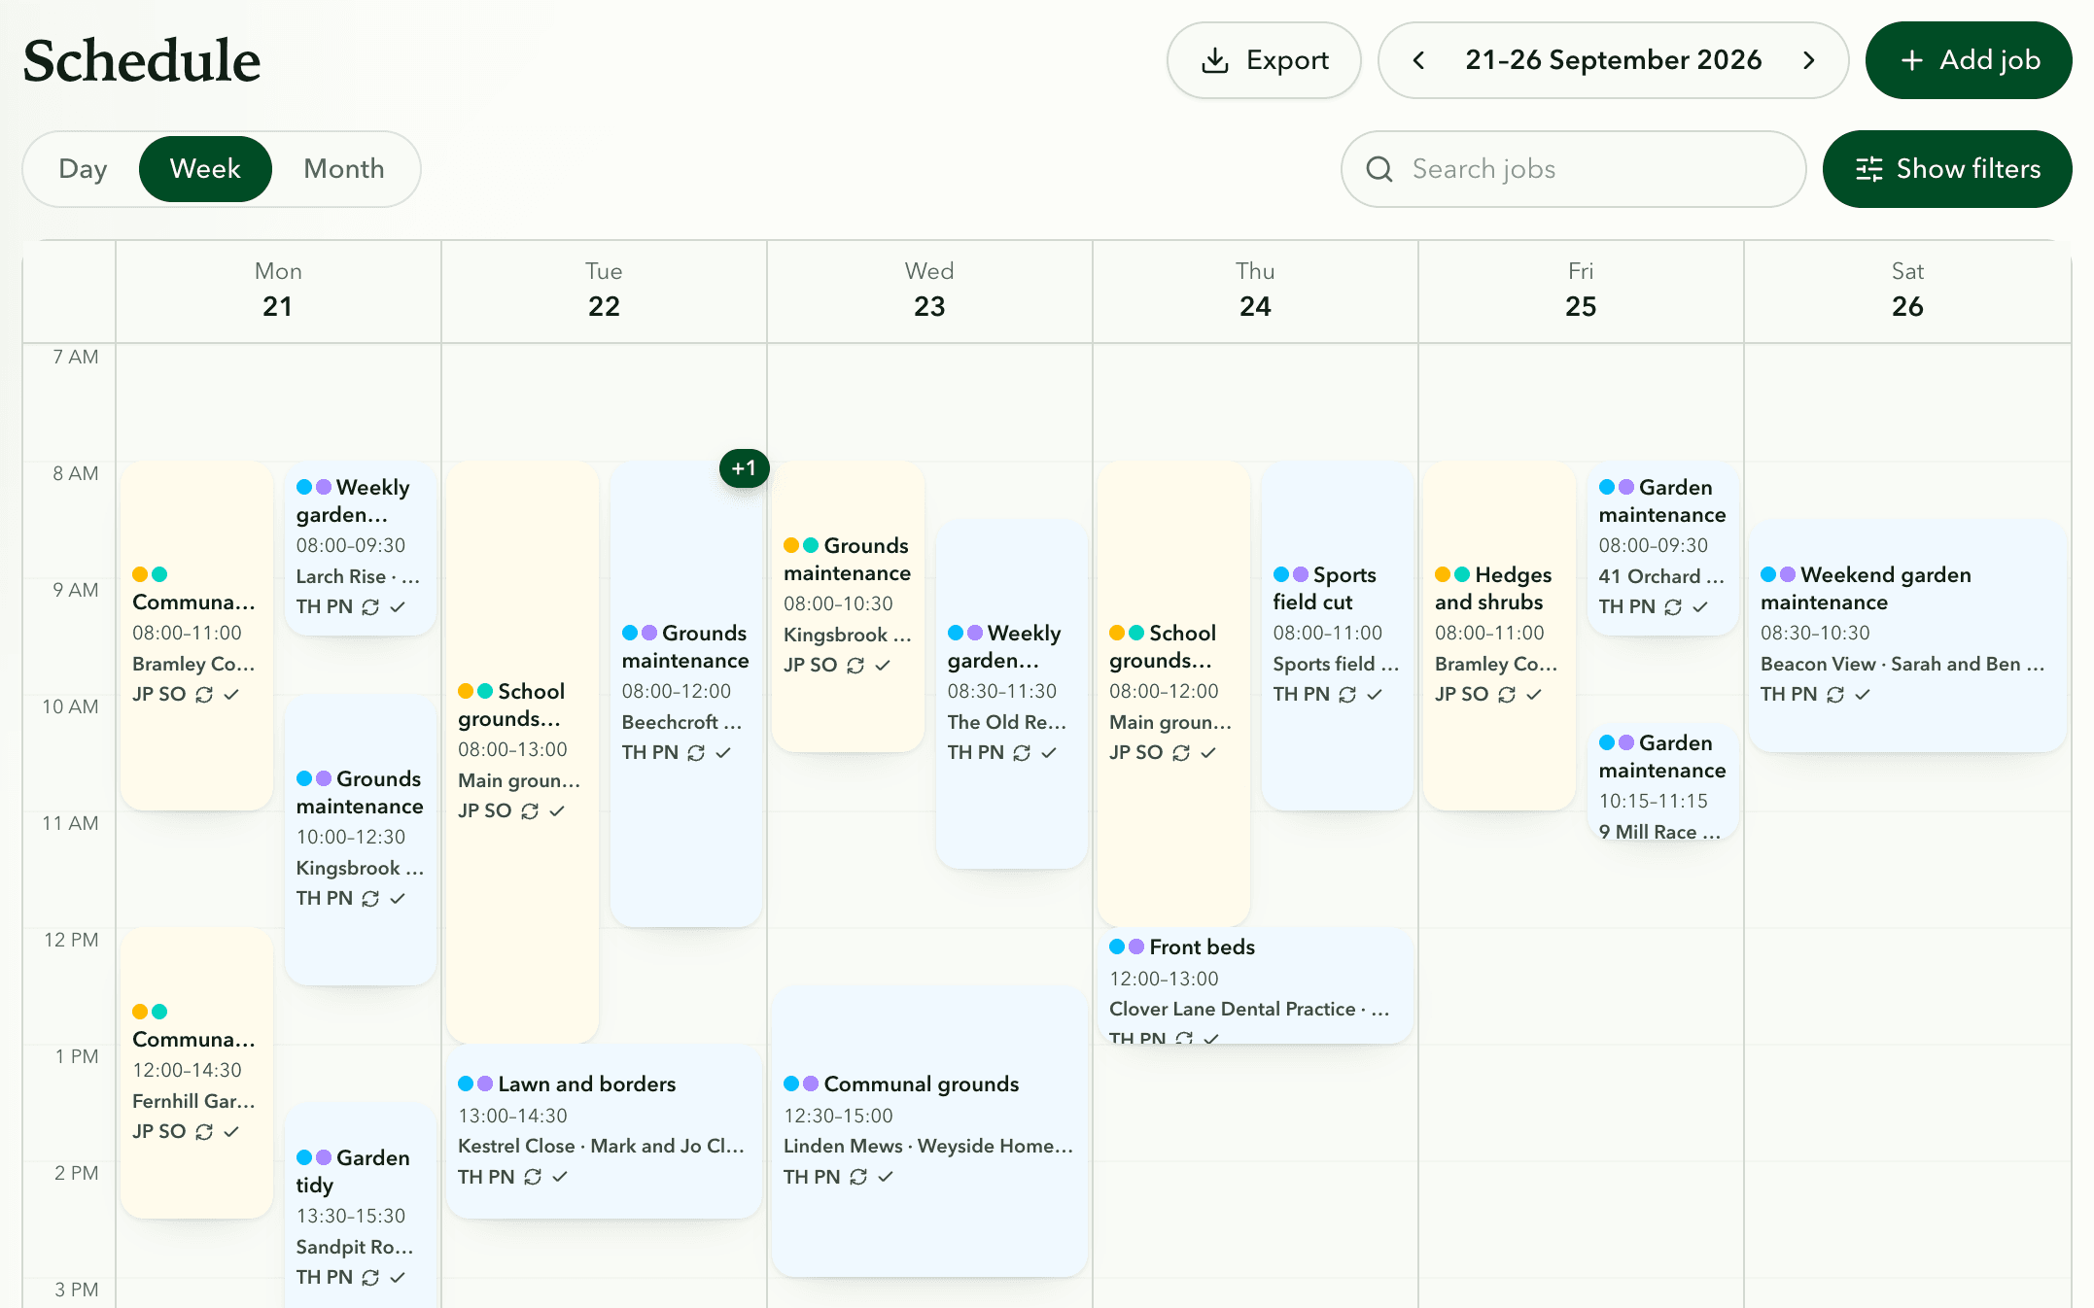Viewport: 2094px width, 1308px height.
Task: Select the Mon 21 day header
Action: [x=278, y=291]
